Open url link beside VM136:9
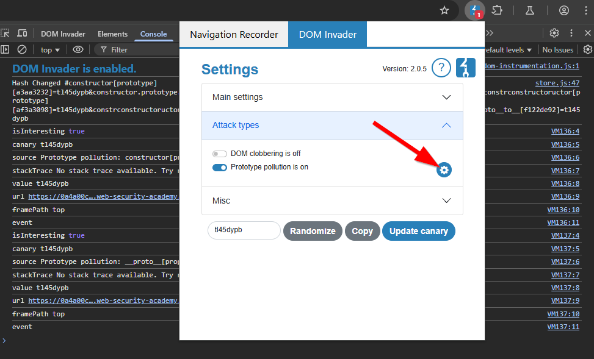 103,196
